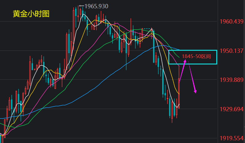Click the 黄金小时图 chart title
245x143 pixels.
[31, 14]
